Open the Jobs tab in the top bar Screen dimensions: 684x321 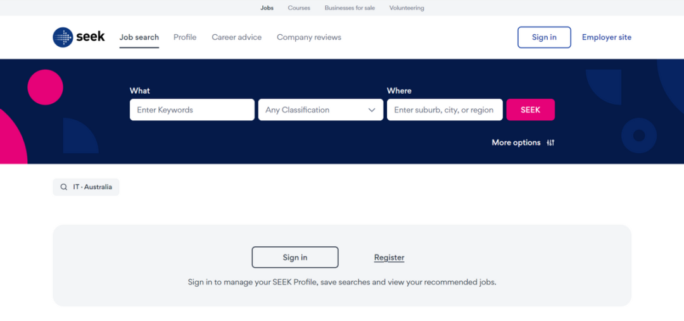point(267,8)
